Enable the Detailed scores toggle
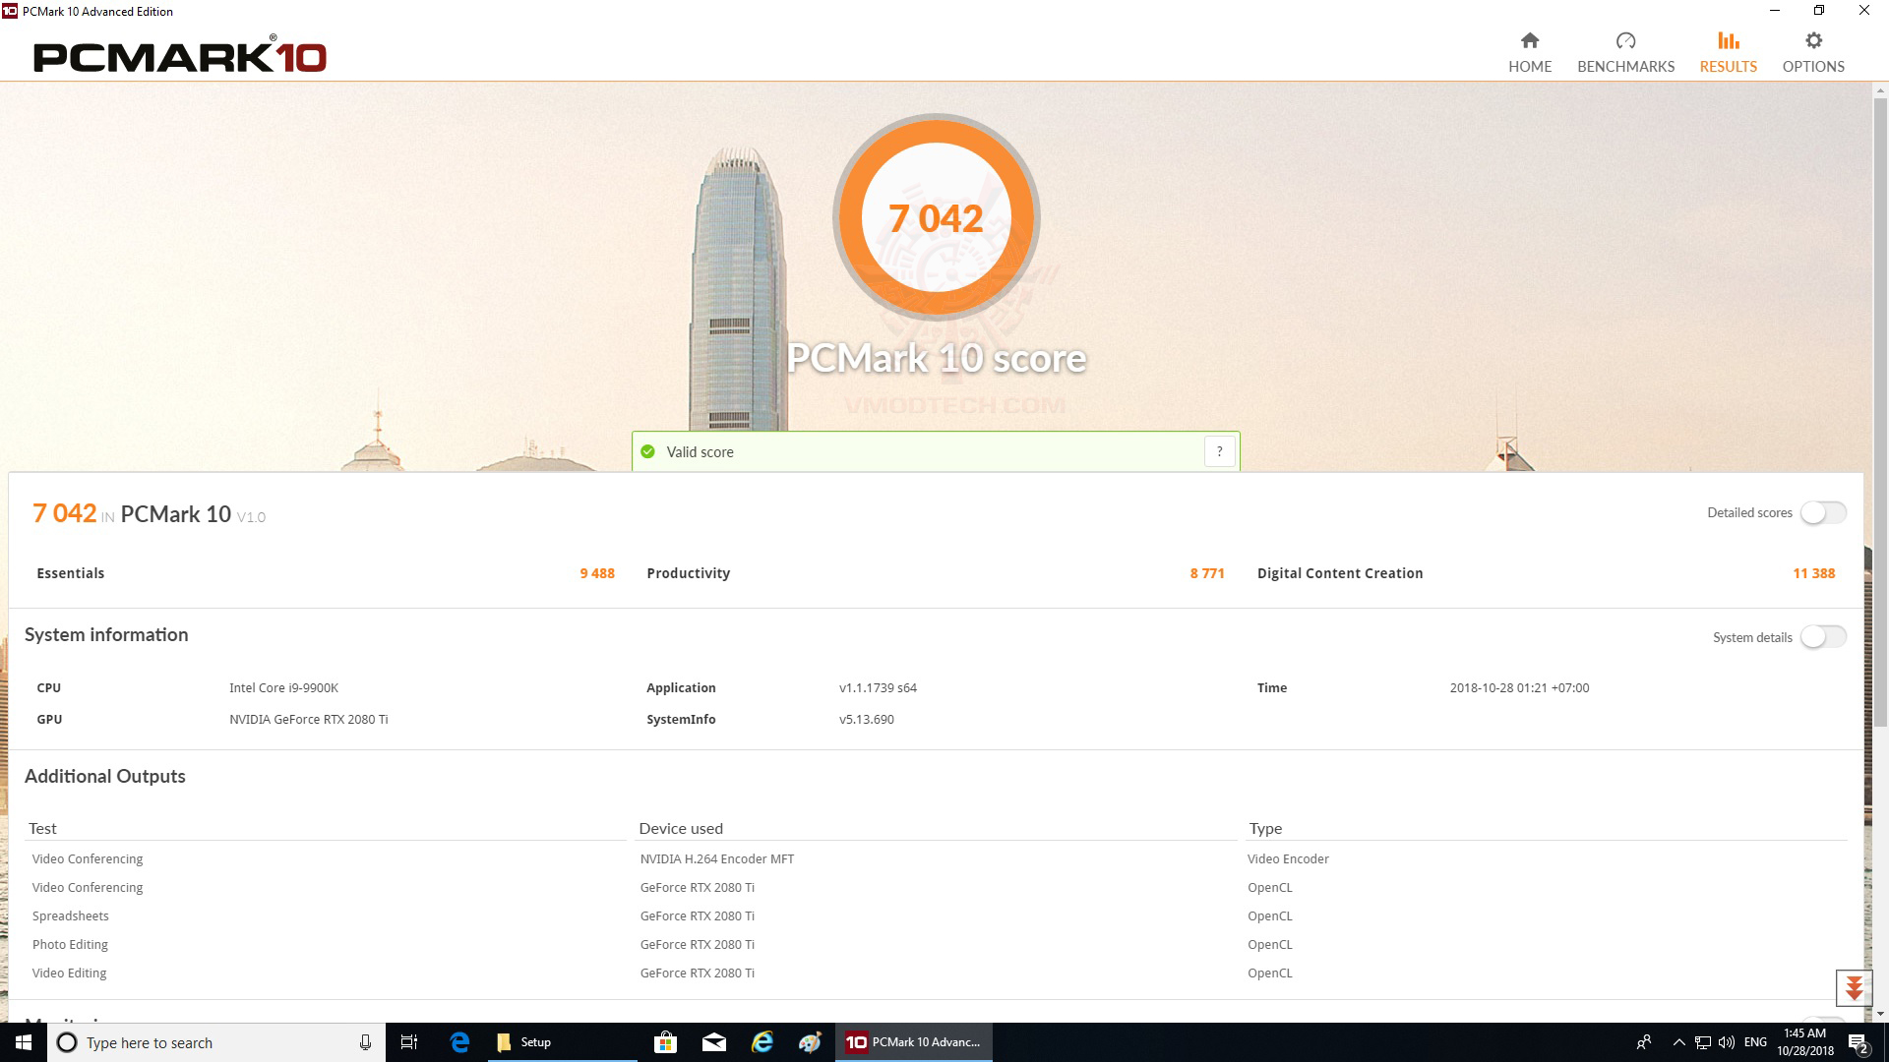Image resolution: width=1889 pixels, height=1062 pixels. point(1823,512)
